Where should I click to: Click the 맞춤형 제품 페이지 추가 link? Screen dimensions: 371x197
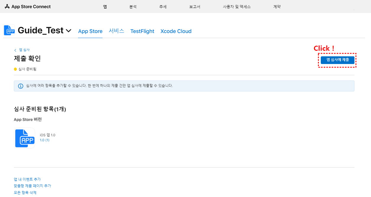pyautogui.click(x=32, y=186)
